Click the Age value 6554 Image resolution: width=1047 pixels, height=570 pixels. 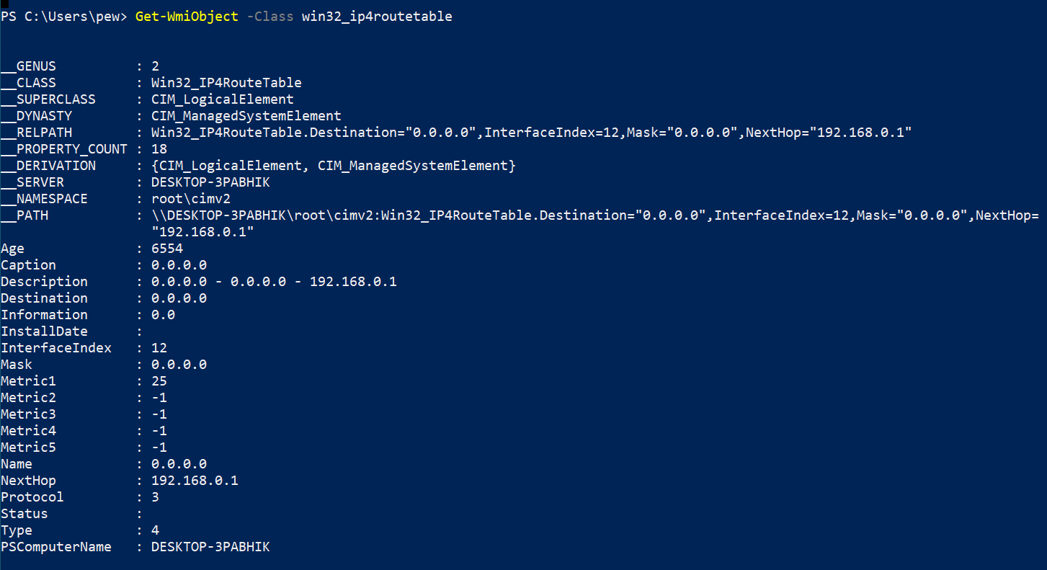(x=167, y=249)
